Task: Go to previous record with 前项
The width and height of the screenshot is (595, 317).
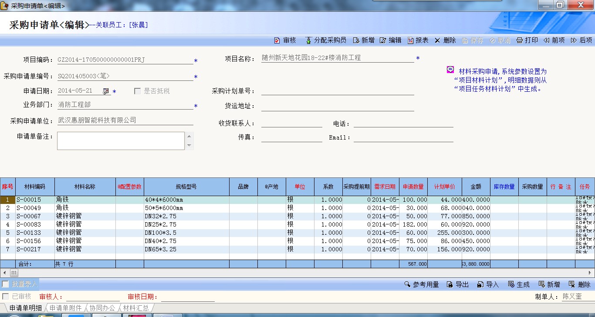Action: 546,40
